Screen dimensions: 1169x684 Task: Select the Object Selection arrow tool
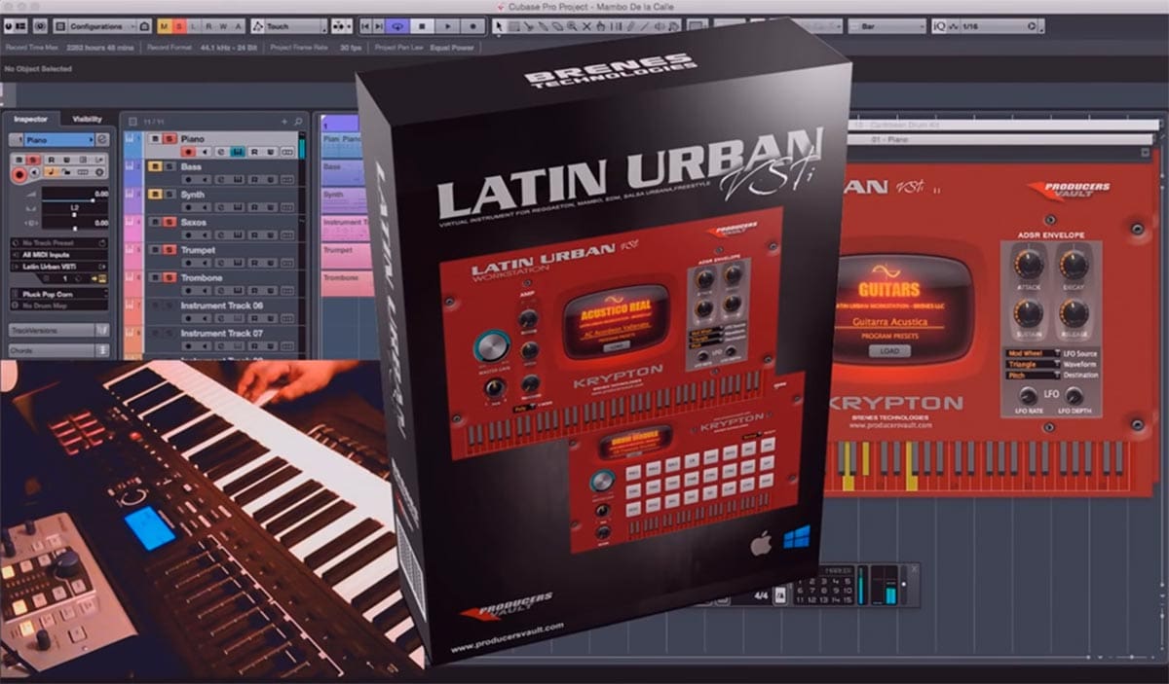point(501,26)
